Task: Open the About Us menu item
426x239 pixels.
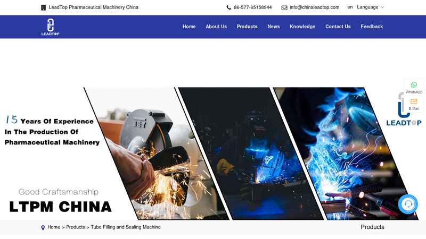Action: [x=216, y=27]
